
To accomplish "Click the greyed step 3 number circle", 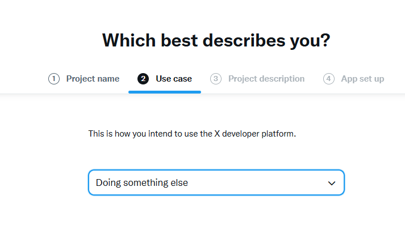I will [216, 79].
